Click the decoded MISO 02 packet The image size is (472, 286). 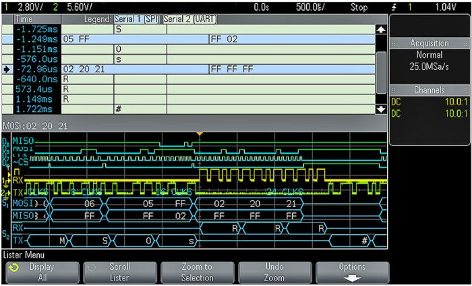[181, 216]
